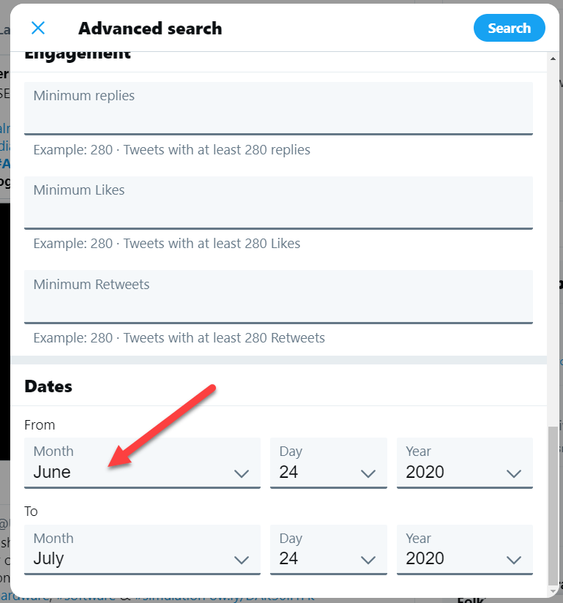This screenshot has height=603, width=563.
Task: Open the From Year dropdown showing 2020
Action: pyautogui.click(x=464, y=463)
